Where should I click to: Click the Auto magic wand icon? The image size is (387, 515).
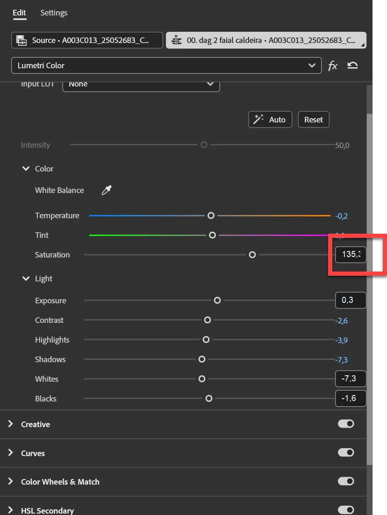258,119
